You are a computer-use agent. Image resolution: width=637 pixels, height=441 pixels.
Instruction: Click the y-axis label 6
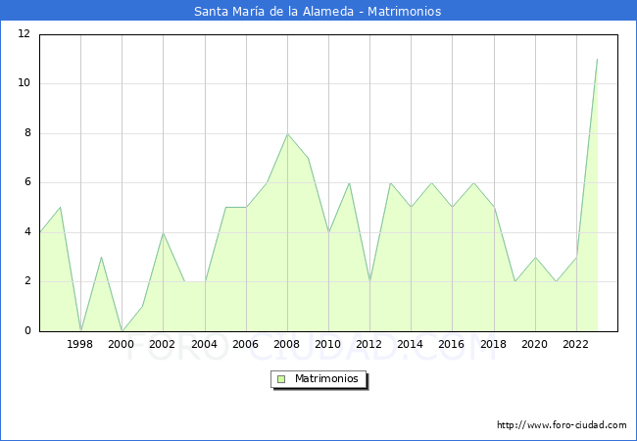point(27,182)
